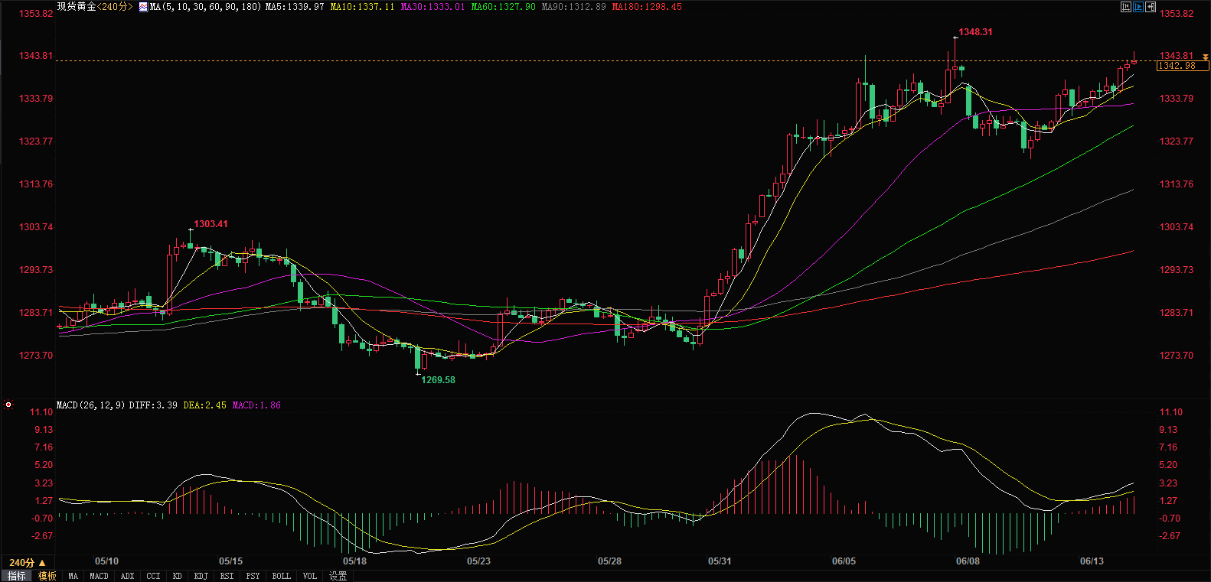Click the 1303.41 peak price annotation
Viewport: 1211px width, 582px height.
click(211, 224)
